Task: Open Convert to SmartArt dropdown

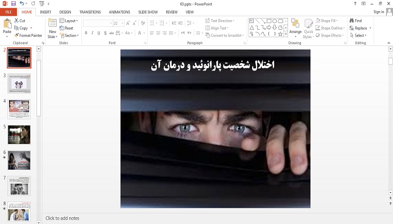Action: (x=225, y=35)
